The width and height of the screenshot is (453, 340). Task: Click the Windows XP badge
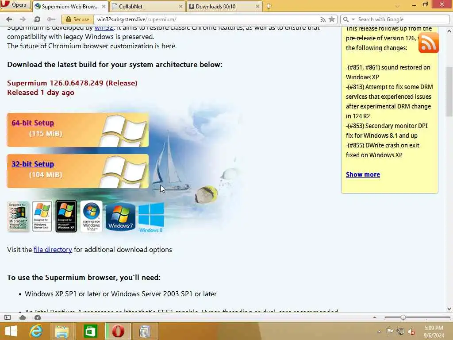click(66, 216)
